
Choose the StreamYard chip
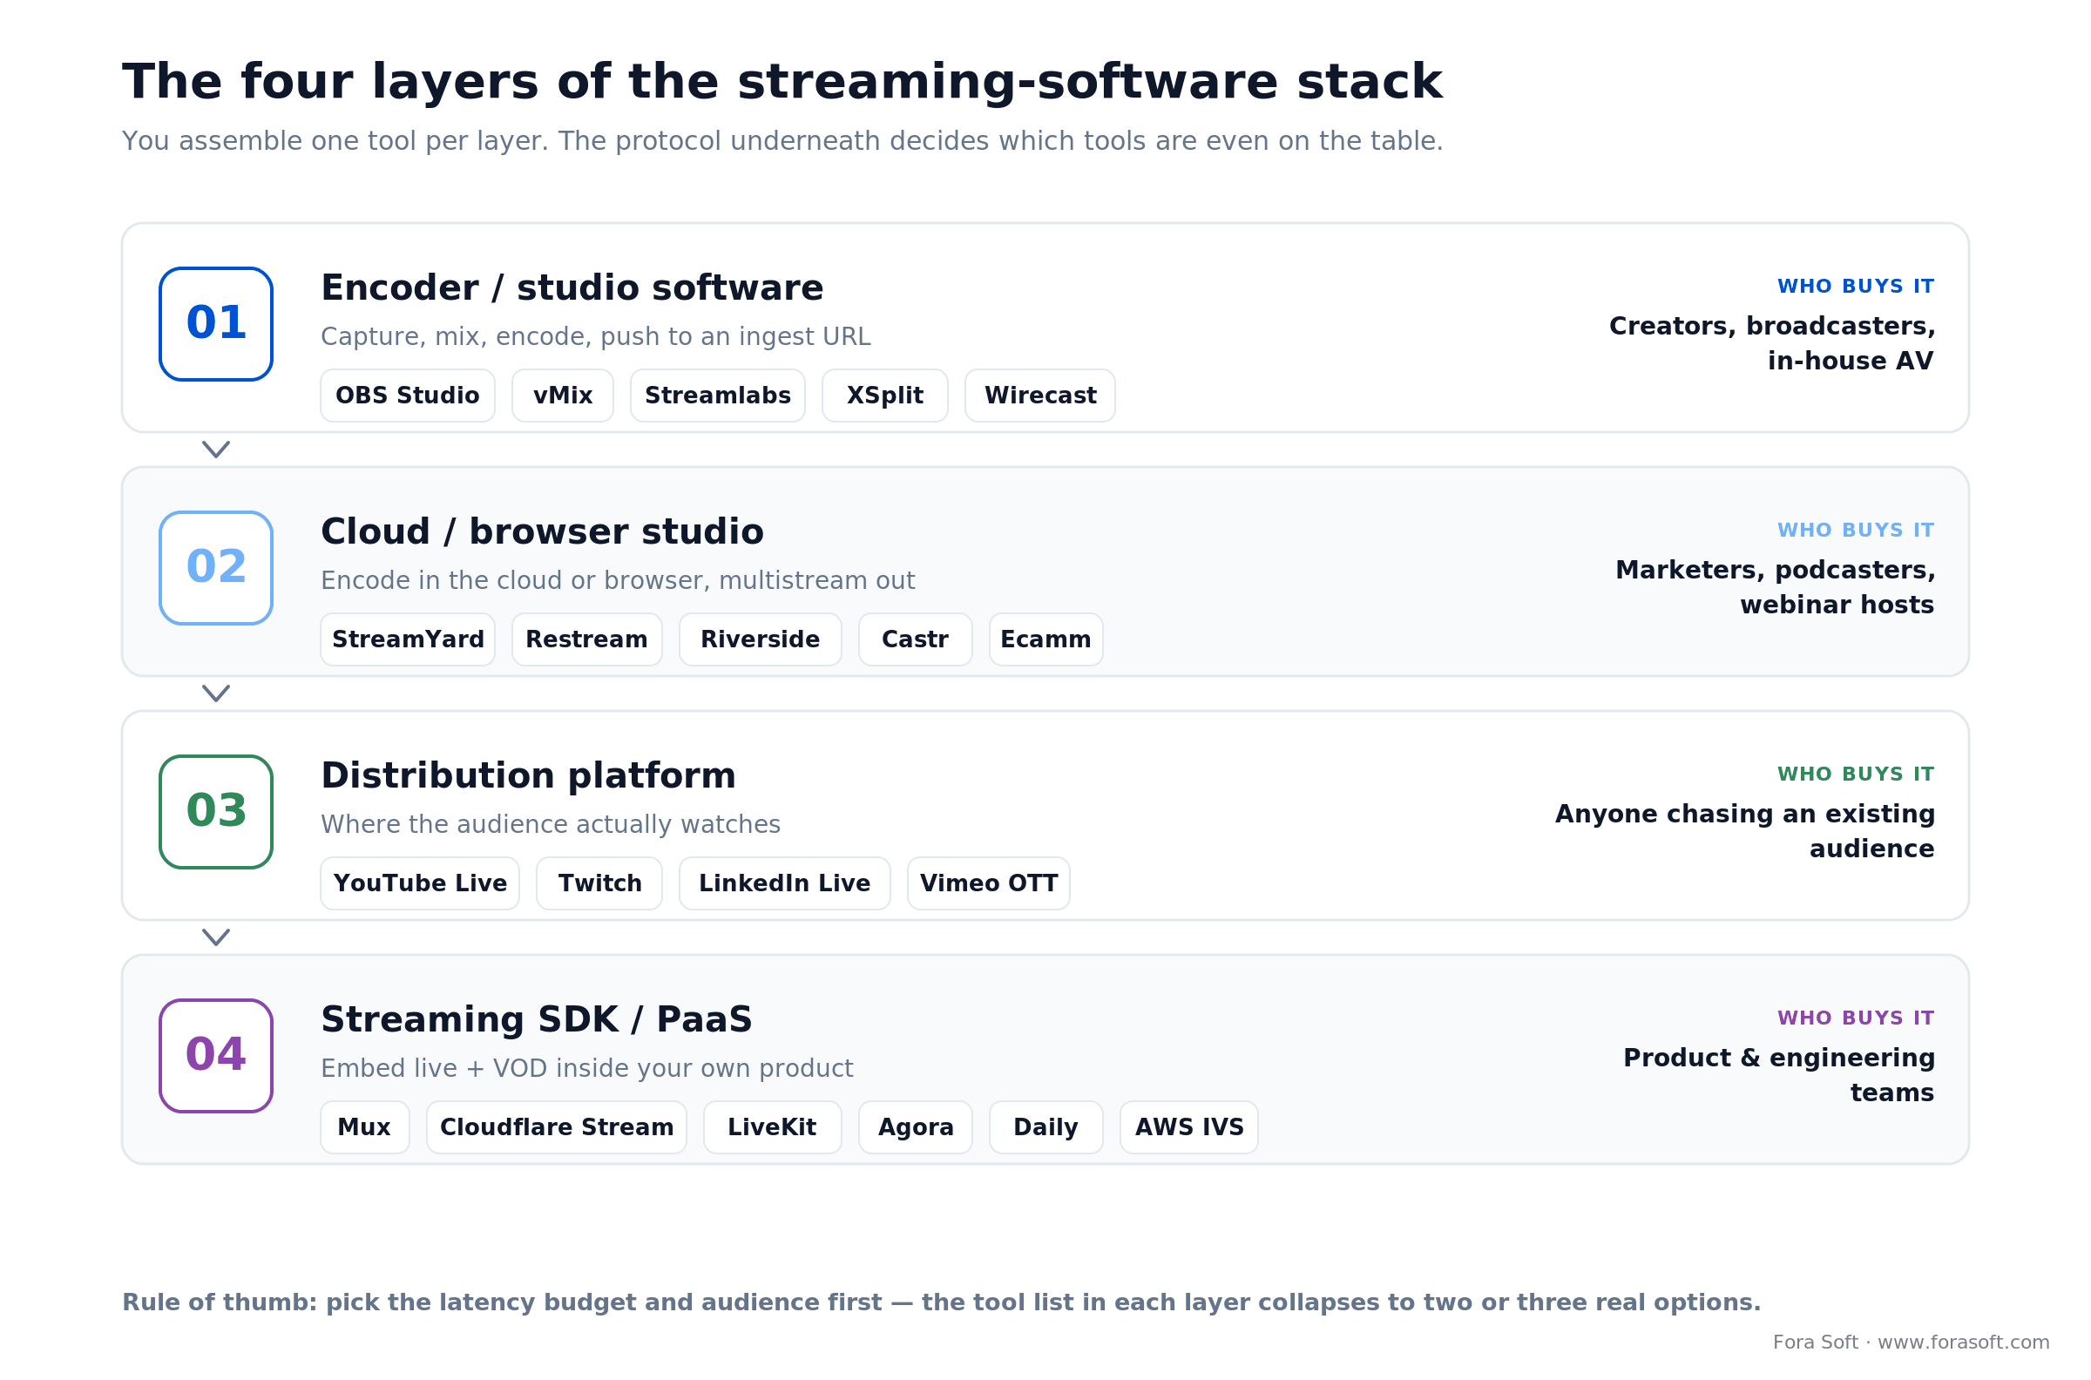click(408, 639)
